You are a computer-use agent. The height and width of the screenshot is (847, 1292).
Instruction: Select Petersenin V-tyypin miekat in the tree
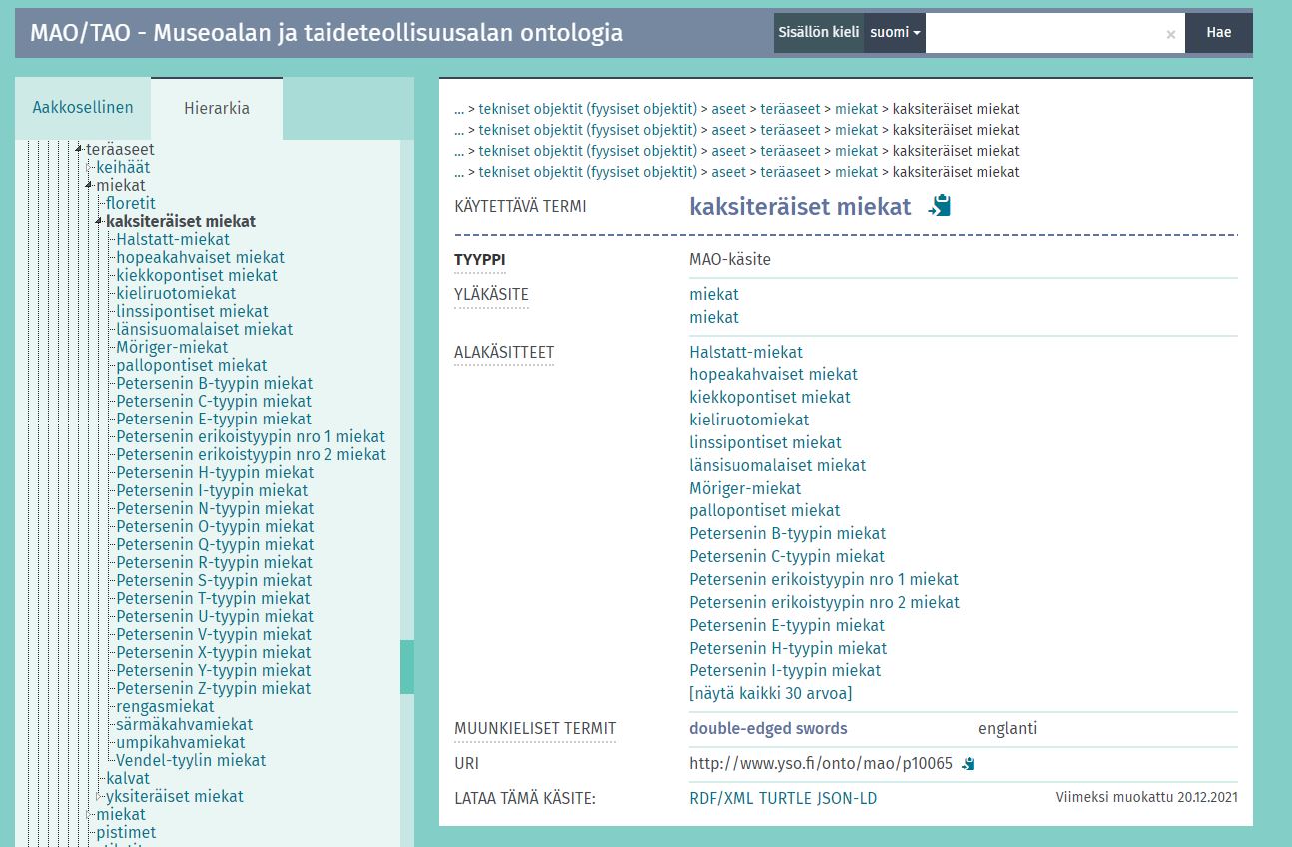[214, 634]
